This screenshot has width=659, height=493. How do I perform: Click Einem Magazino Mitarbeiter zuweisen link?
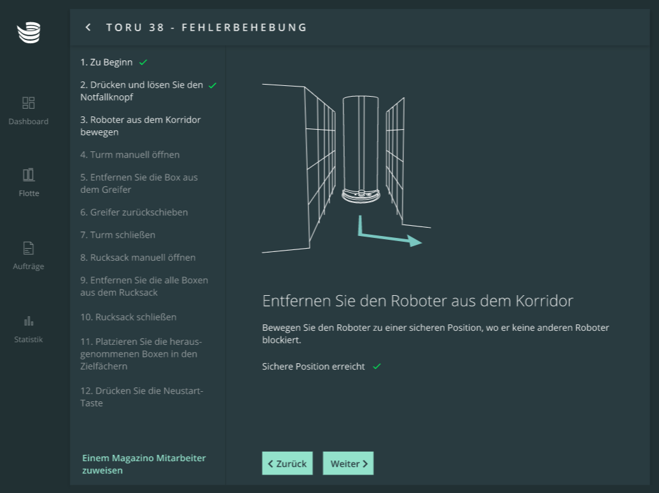pos(144,464)
